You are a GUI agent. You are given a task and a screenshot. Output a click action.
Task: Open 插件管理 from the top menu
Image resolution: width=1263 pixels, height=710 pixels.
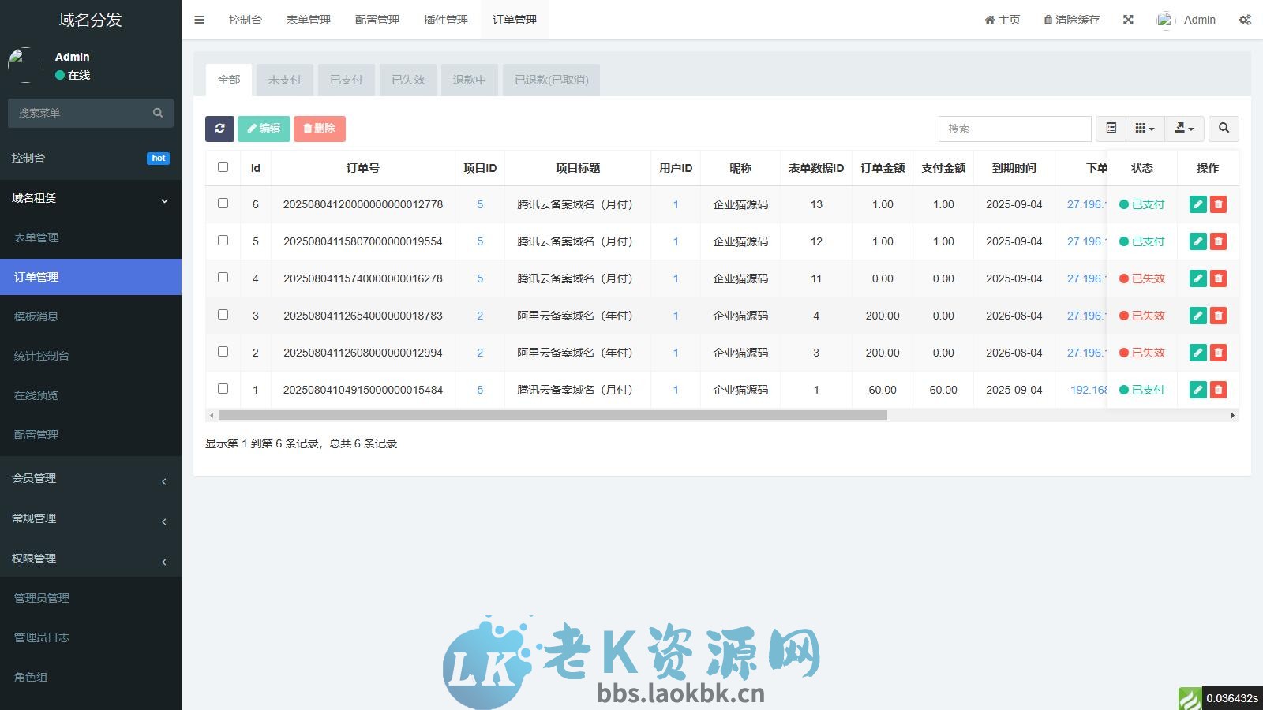pos(444,19)
